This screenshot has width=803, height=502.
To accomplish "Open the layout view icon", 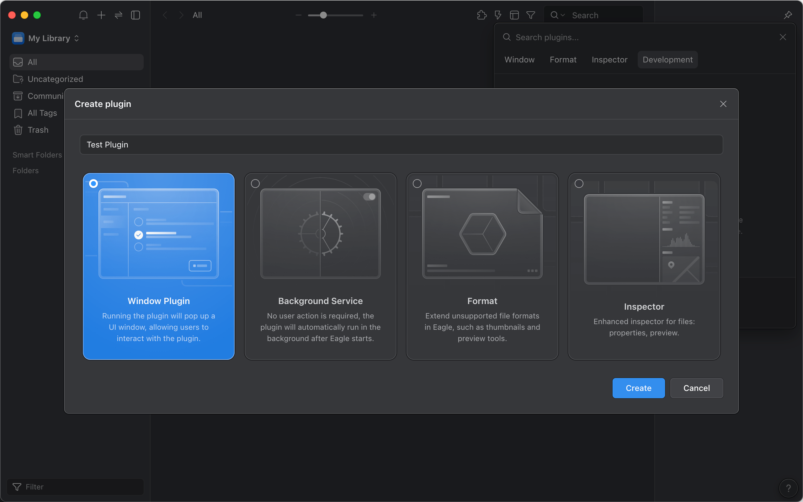I will [514, 15].
